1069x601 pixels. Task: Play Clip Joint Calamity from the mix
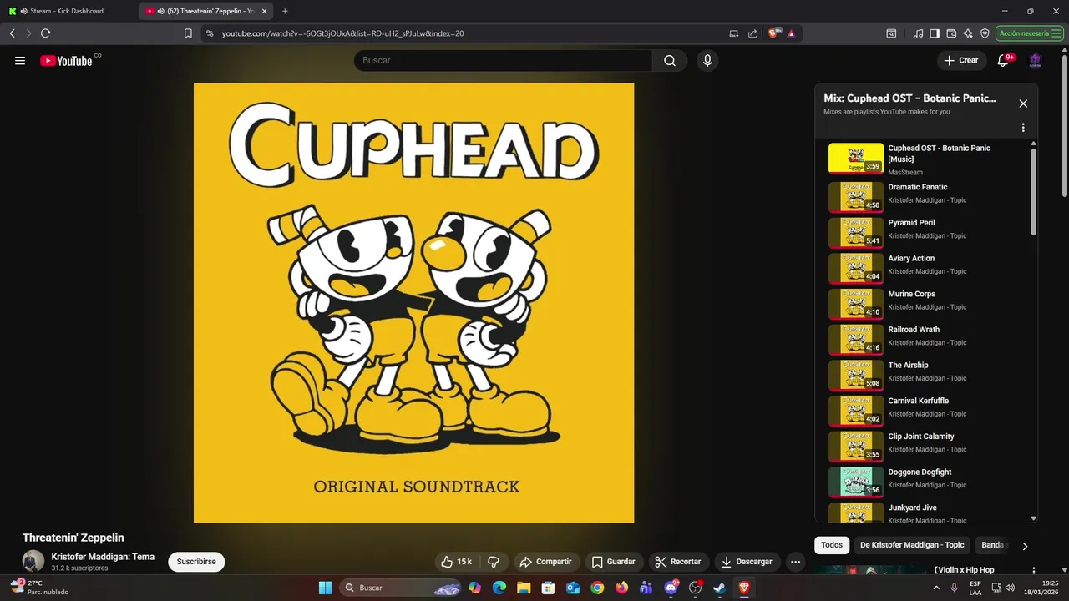coord(928,447)
